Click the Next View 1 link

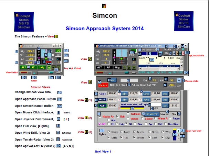click(103, 152)
